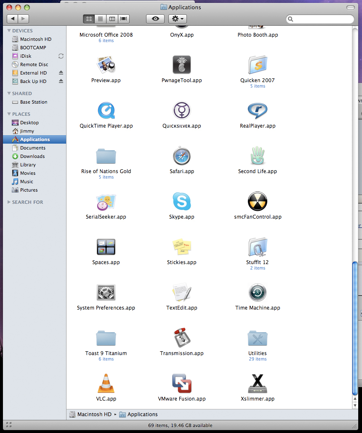
Task: Click Macintosh HD in path bar
Action: [90, 414]
